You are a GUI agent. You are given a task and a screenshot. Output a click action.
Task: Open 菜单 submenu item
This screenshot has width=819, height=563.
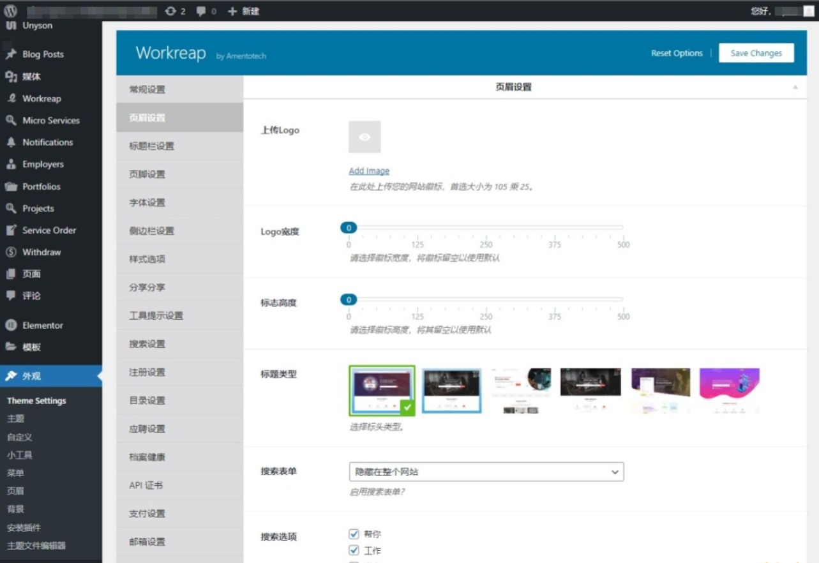tap(16, 473)
